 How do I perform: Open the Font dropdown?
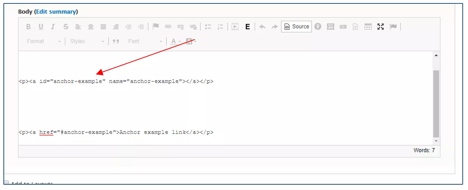click(145, 41)
